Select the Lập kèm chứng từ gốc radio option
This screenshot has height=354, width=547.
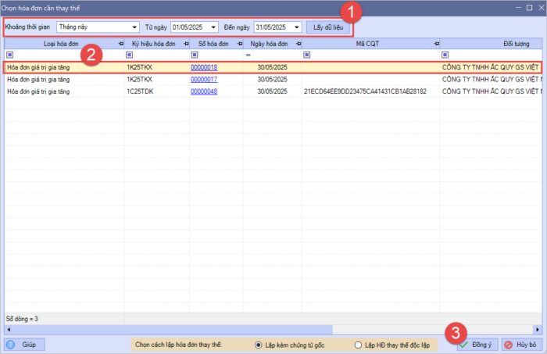click(x=259, y=344)
